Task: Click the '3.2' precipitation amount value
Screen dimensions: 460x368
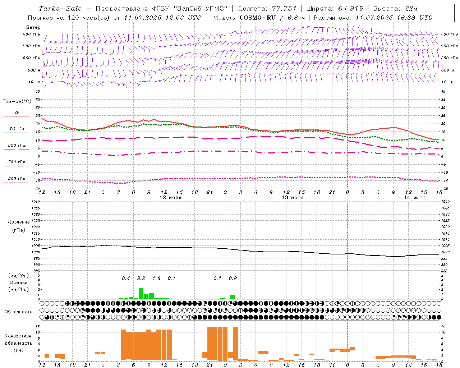Action: [x=141, y=279]
